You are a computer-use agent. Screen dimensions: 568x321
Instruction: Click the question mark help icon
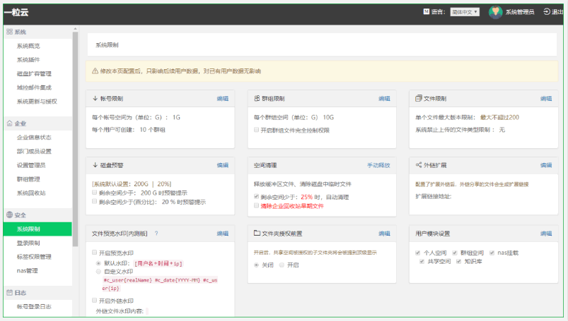tap(156, 234)
